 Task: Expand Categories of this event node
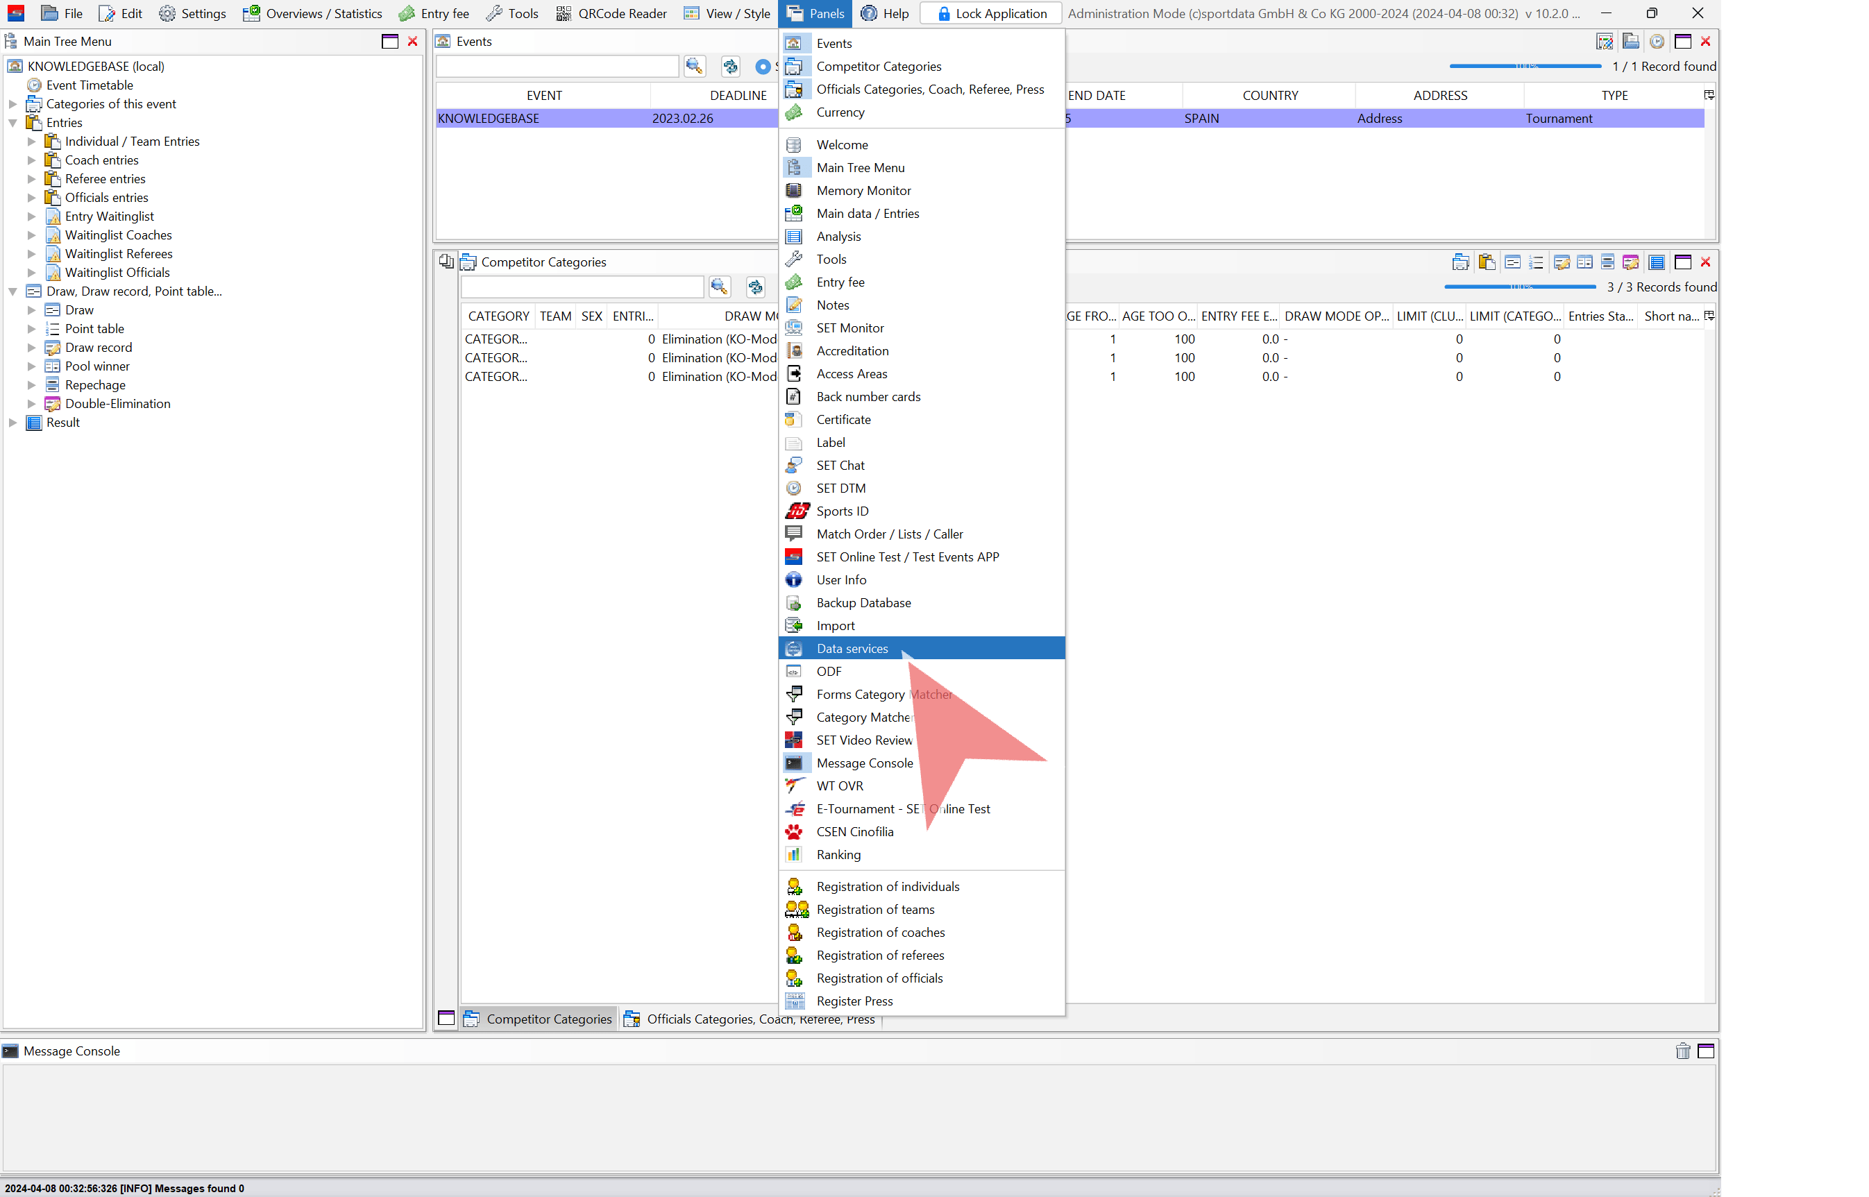tap(13, 104)
